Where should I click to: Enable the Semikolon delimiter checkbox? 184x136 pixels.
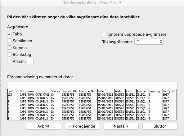point(9,41)
